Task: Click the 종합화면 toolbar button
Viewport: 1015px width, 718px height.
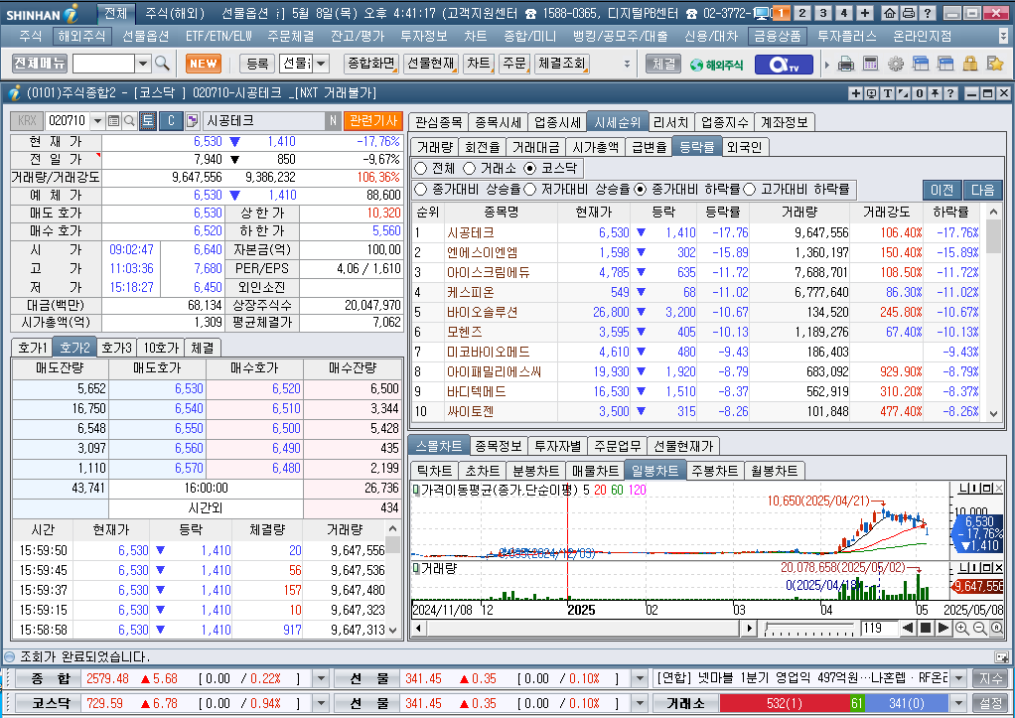Action: [370, 64]
